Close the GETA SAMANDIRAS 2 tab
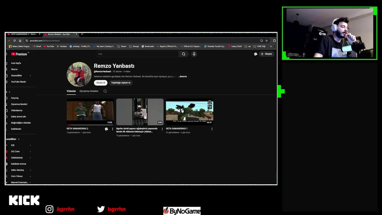This screenshot has height=215, width=382. pos(39,34)
